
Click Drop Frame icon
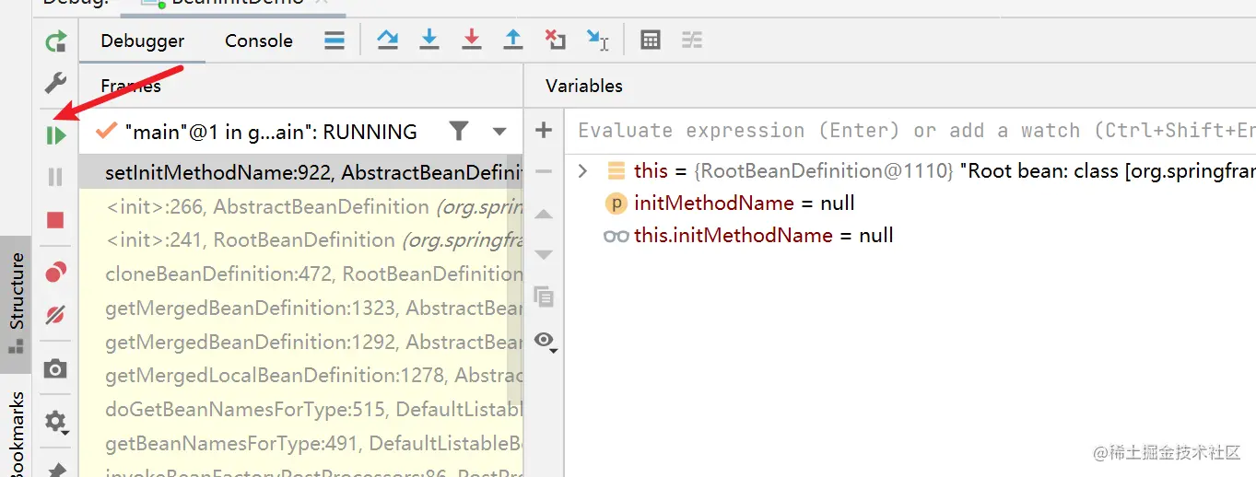555,40
